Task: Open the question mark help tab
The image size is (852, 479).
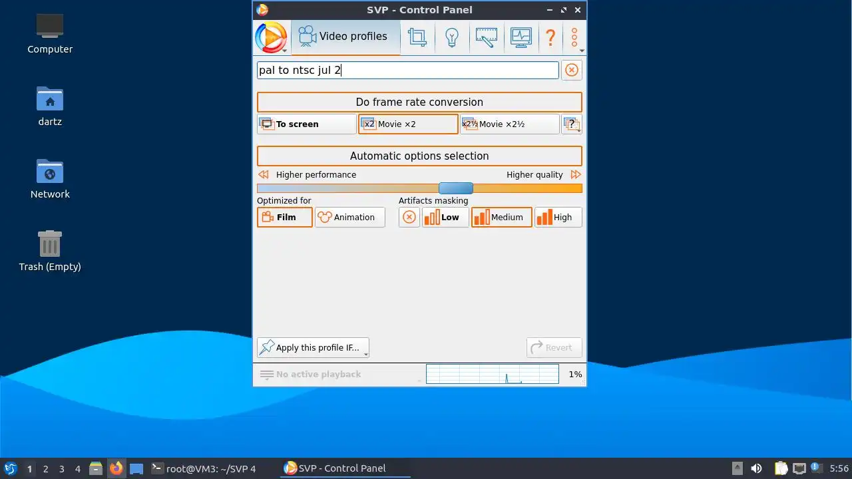Action: 550,37
